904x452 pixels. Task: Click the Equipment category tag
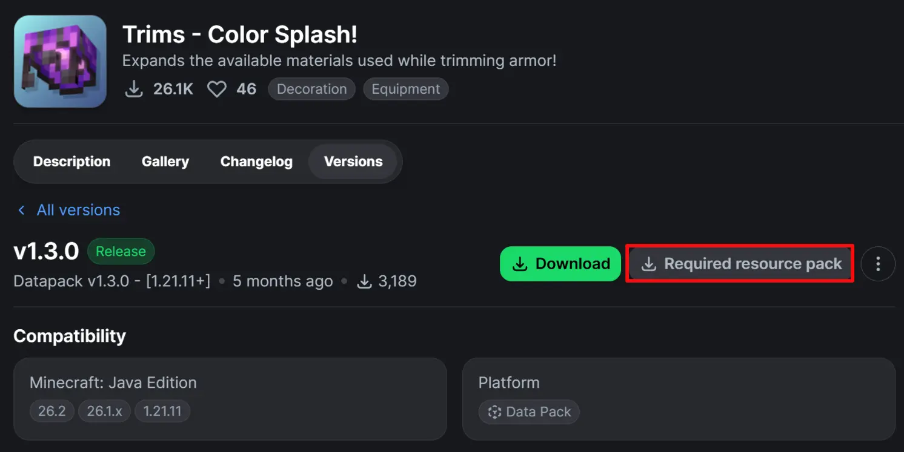pyautogui.click(x=406, y=89)
